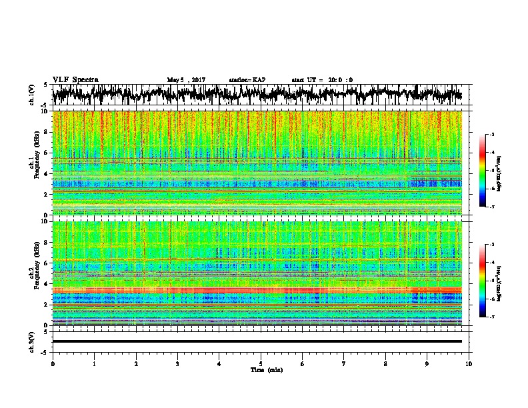This screenshot has height=408, width=528.
Task: Click the flat black ch.3 voltage trace
Action: pos(257,341)
